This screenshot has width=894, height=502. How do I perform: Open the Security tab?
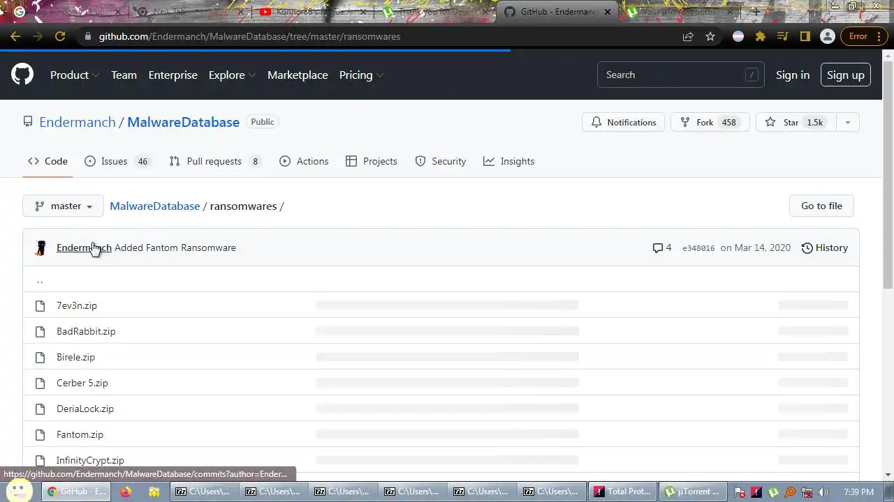(x=440, y=161)
